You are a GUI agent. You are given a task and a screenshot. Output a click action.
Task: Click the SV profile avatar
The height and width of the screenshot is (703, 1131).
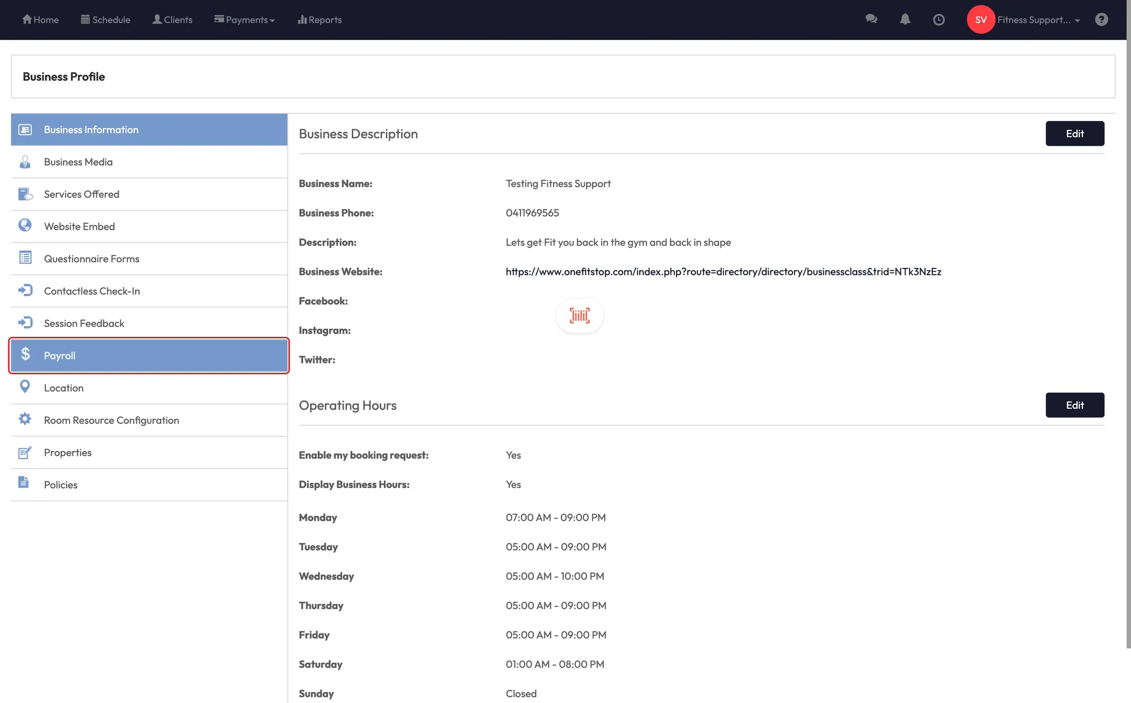pos(980,20)
